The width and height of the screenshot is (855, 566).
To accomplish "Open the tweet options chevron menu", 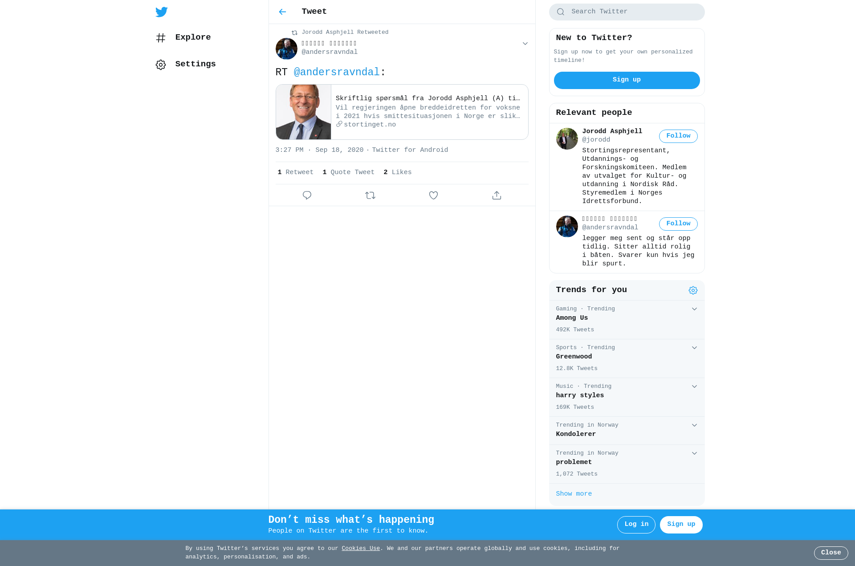I will click(x=525, y=44).
